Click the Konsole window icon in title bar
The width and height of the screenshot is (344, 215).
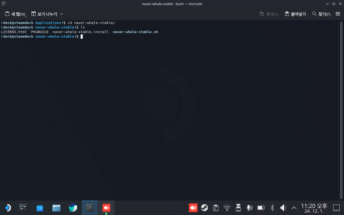[4, 4]
